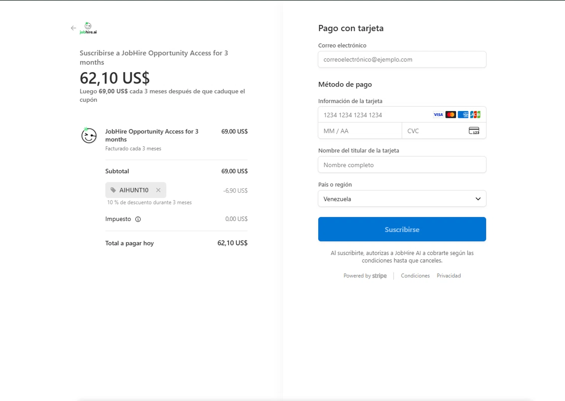This screenshot has height=401, width=565.
Task: Click the -6,90 US$ discount amount
Action: click(x=235, y=191)
